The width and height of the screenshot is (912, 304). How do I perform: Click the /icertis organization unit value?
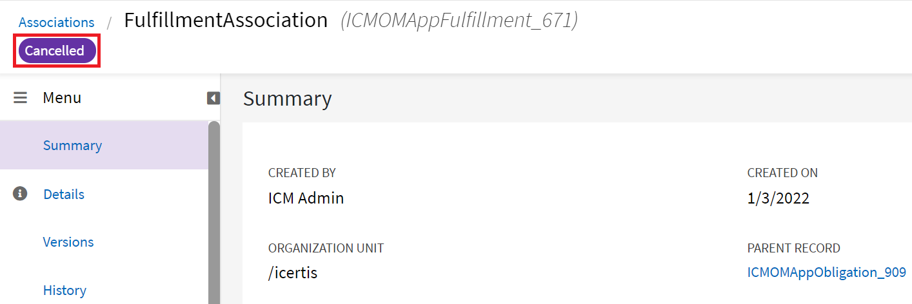click(293, 272)
